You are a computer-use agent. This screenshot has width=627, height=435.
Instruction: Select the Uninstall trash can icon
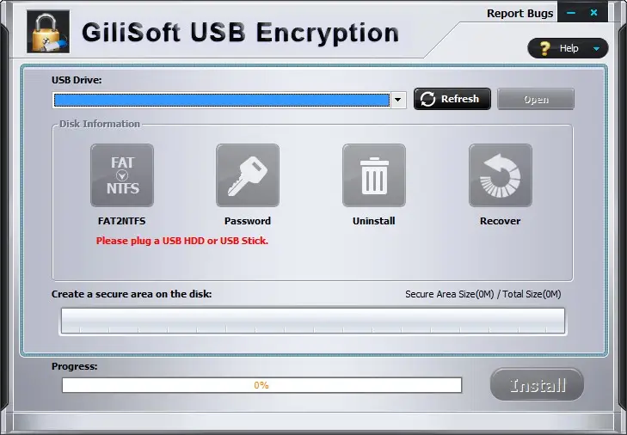click(x=374, y=175)
